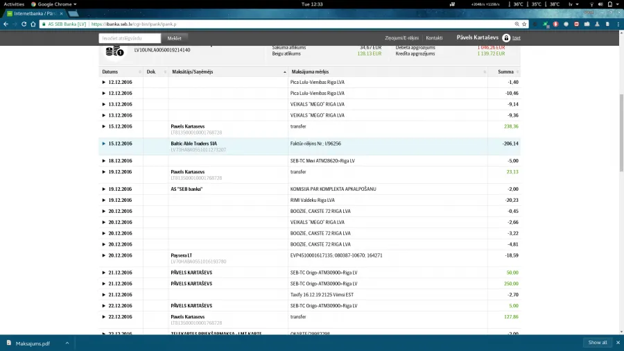Expand the 19.12.2016 AS SEB banka row

[x=104, y=189]
